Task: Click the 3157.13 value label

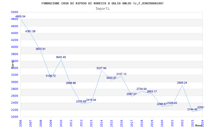Action: pyautogui.click(x=121, y=74)
